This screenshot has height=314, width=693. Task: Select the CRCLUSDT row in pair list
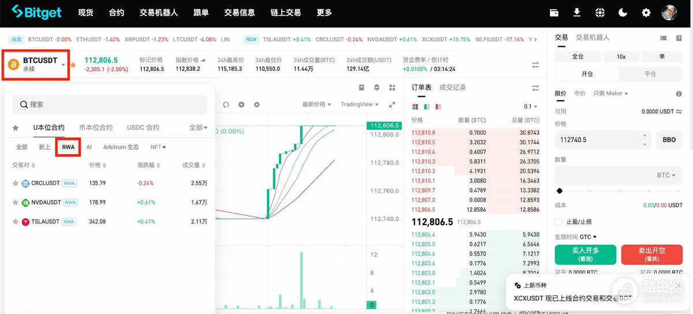click(x=110, y=183)
